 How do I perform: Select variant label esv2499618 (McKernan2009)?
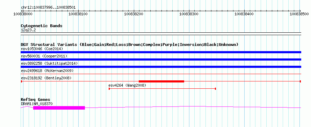[47, 71]
